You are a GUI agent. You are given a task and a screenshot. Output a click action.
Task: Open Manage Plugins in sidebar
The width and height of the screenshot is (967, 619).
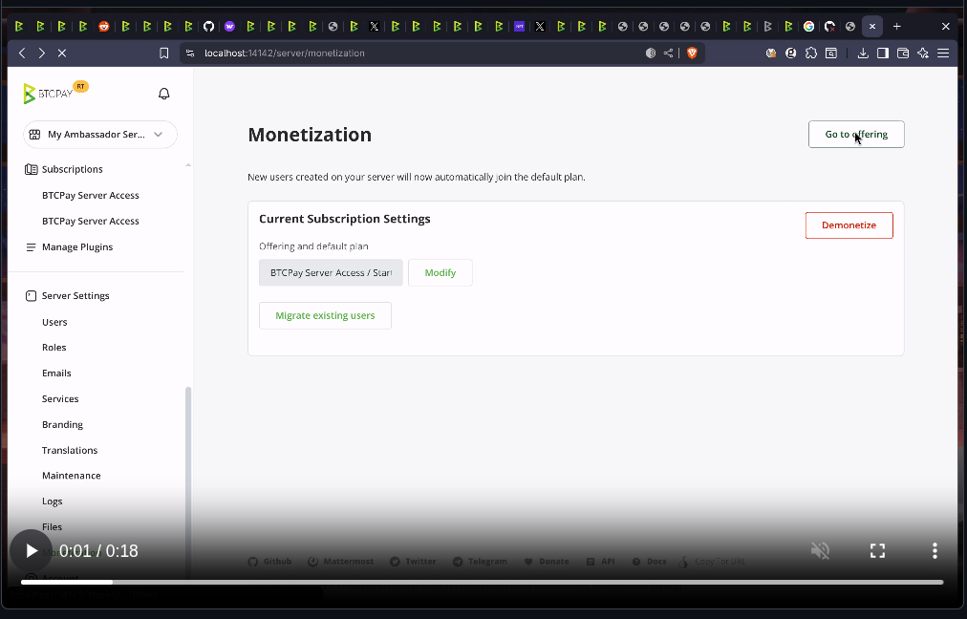pos(76,246)
